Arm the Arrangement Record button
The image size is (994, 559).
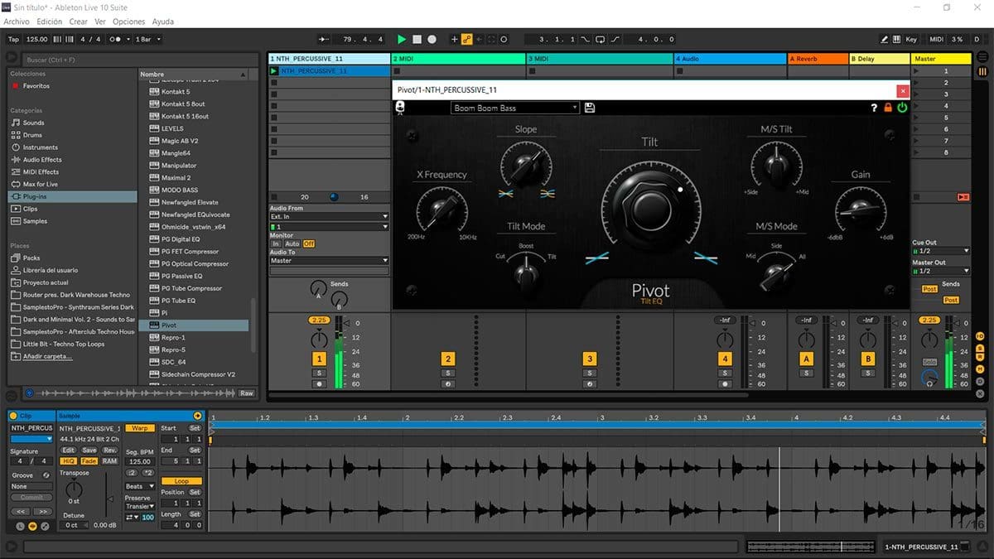(433, 39)
